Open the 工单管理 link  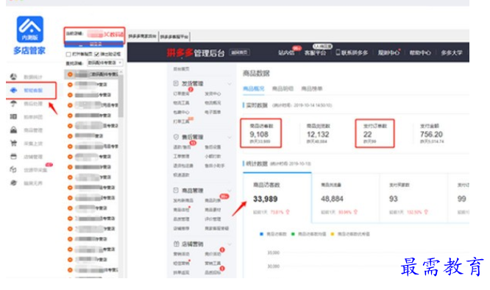181,156
